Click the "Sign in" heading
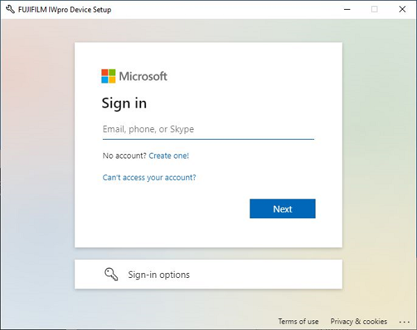 pyautogui.click(x=124, y=104)
